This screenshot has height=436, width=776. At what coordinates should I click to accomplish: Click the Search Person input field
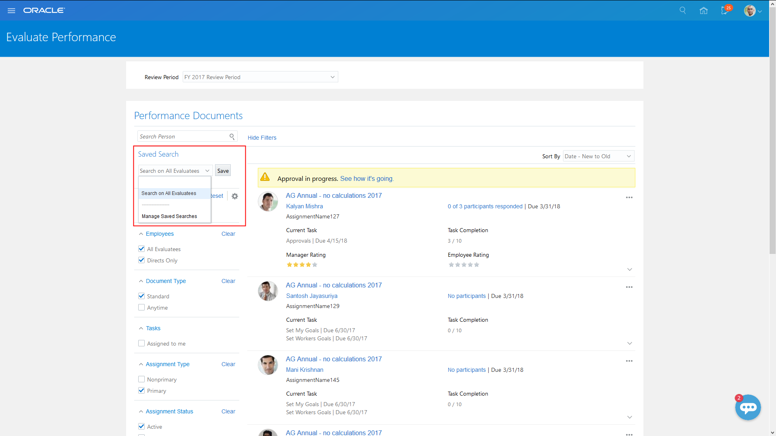point(183,136)
